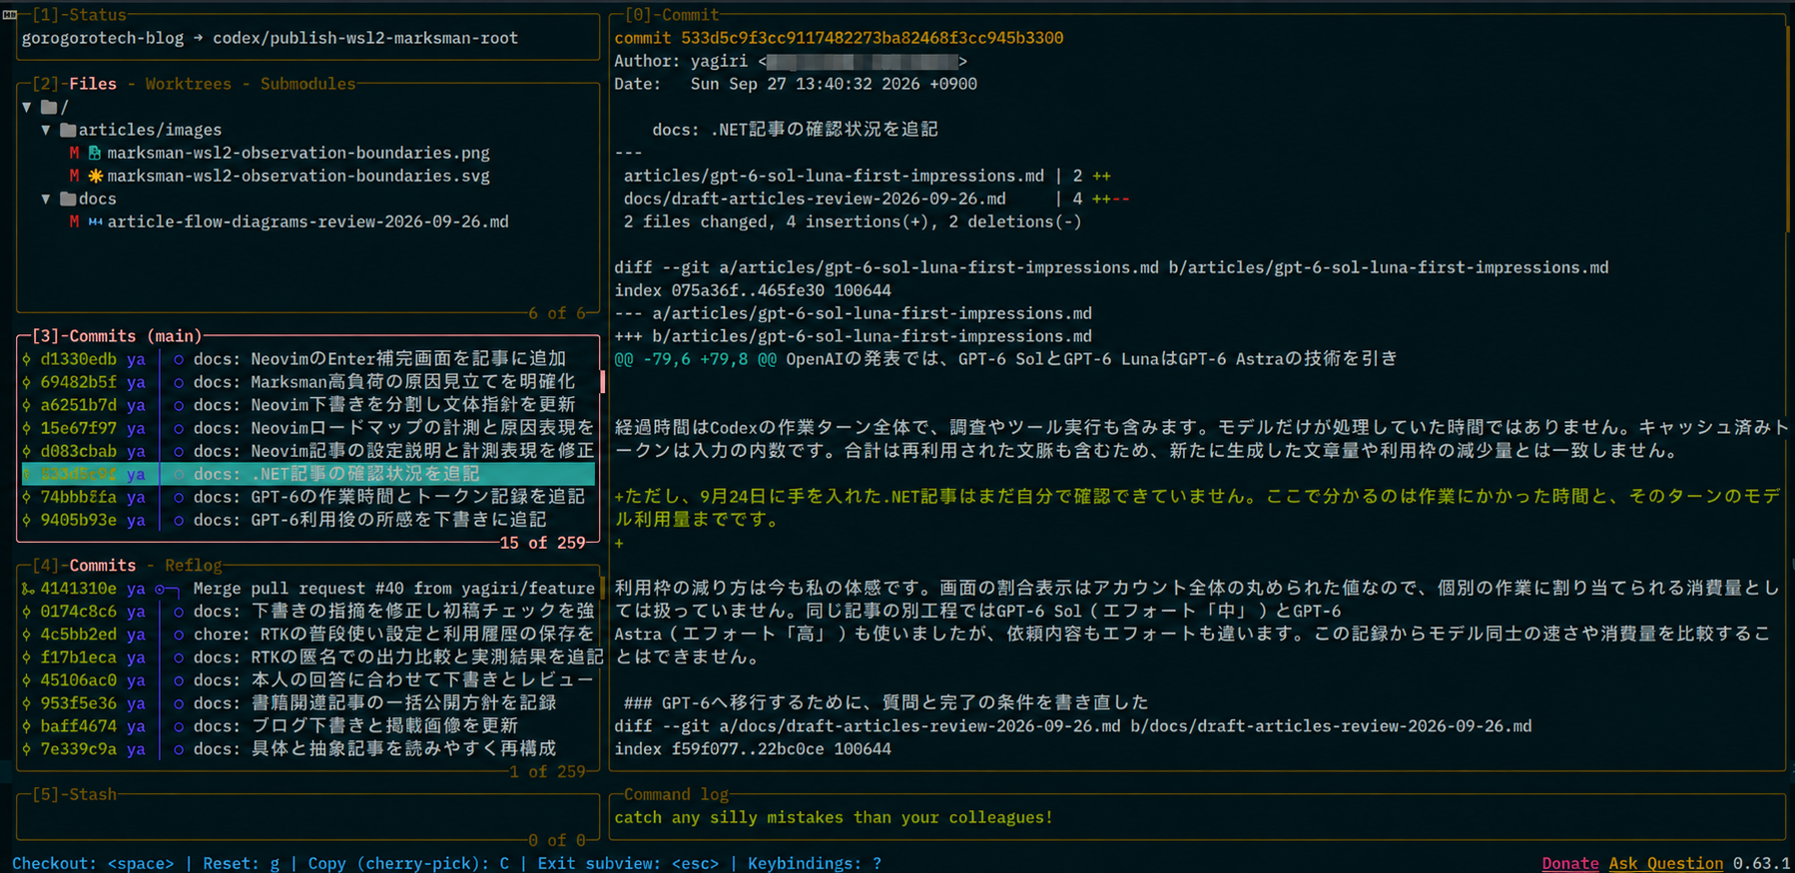
Task: Focus the [3]-Commits (main) panel title
Action: click(117, 336)
